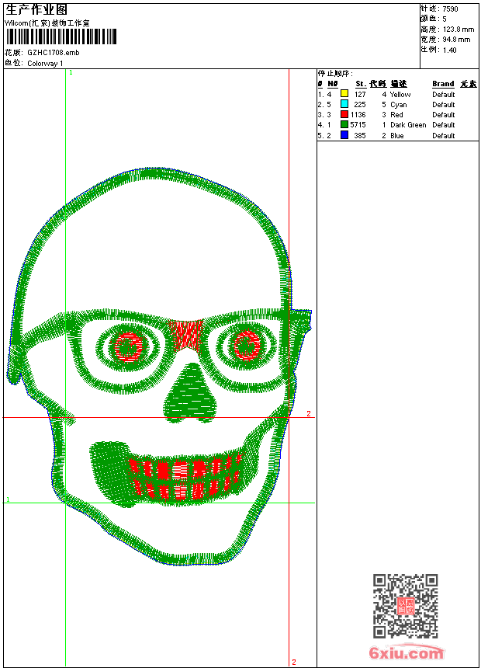The image size is (481, 668).
Task: Click the GZHC1708.emb file name
Action: [x=53, y=53]
